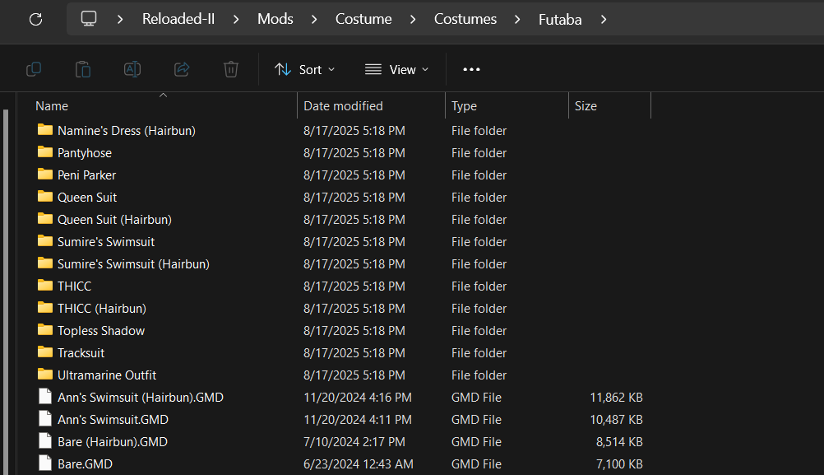Click Futaba in breadcrumb path
This screenshot has width=824, height=475.
point(560,20)
